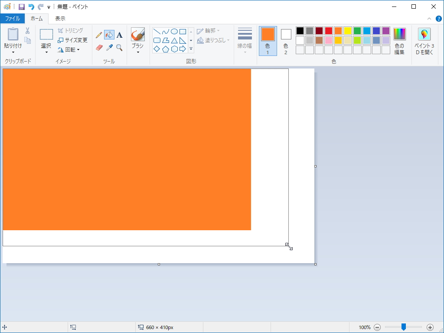Switch to the View (表示) tab
Image resolution: width=444 pixels, height=333 pixels.
point(60,19)
